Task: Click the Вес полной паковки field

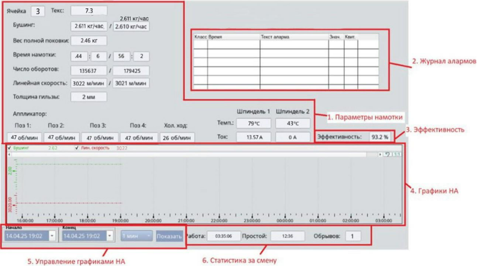Action: (x=89, y=40)
